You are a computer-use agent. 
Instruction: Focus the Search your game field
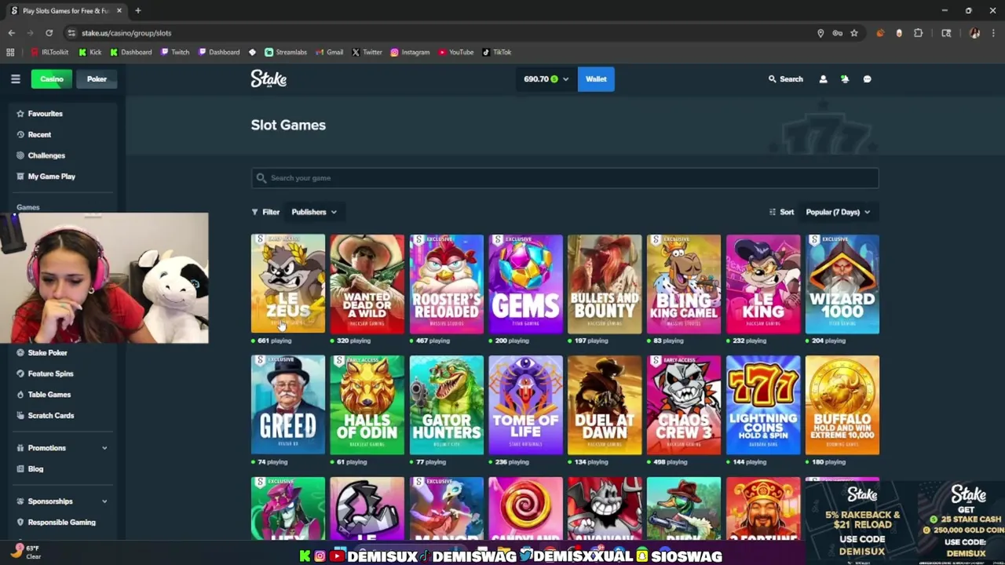[x=565, y=178]
